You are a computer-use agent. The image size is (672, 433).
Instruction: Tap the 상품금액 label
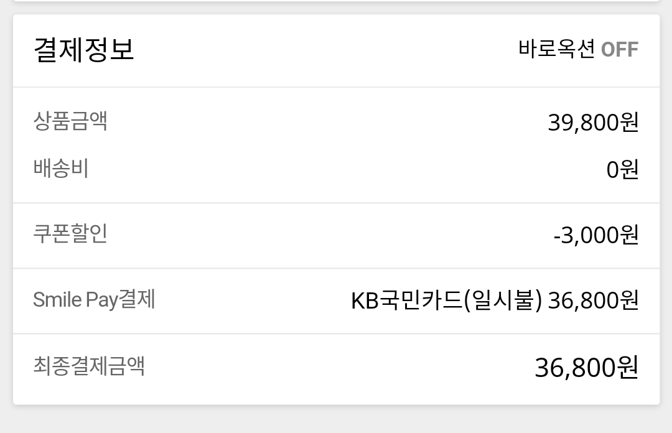click(70, 120)
